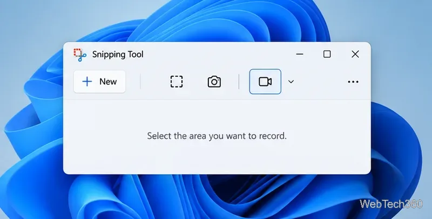Click the Snipping Tool scissors app icon
The image size is (432, 219).
[80, 55]
